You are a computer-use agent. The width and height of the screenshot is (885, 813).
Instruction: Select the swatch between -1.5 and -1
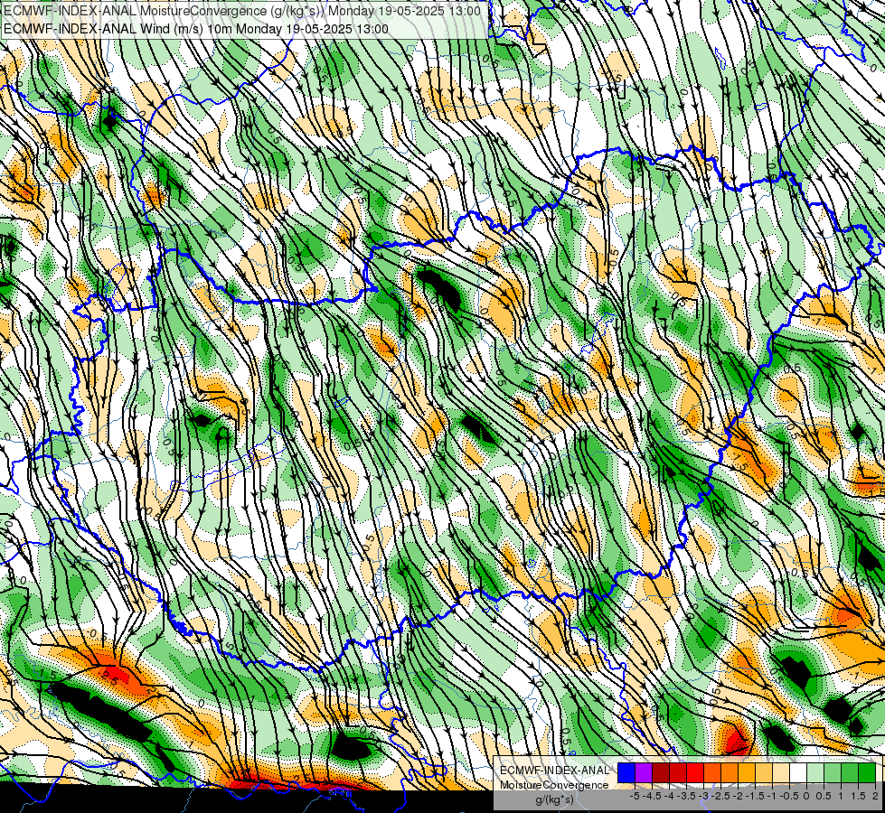point(764,772)
